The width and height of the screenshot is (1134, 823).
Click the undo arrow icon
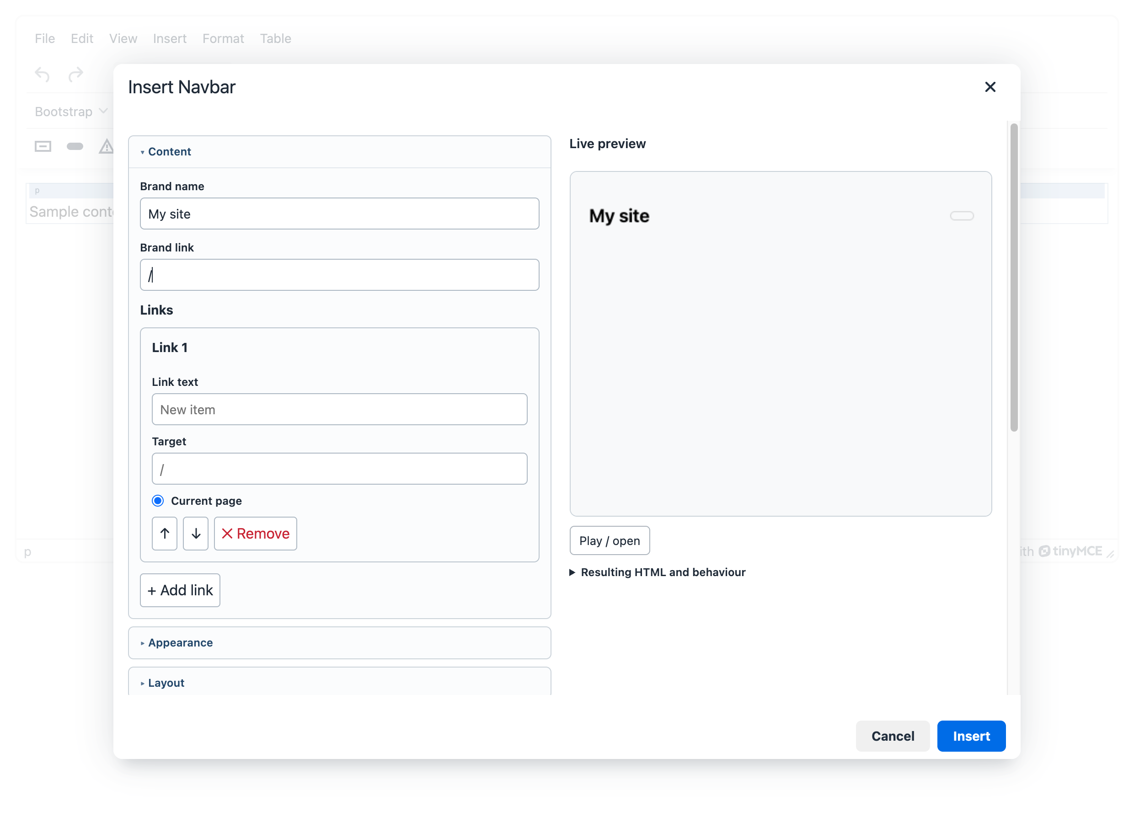point(43,75)
